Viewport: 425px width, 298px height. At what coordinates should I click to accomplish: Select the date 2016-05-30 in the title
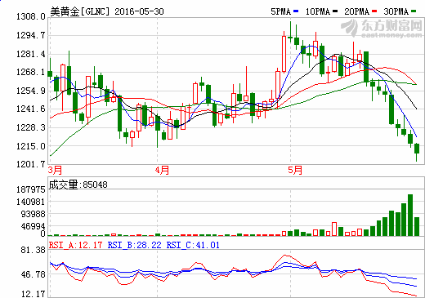coord(139,11)
